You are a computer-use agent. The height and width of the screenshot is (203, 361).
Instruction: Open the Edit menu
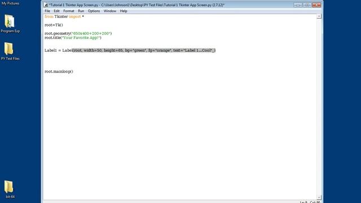(x=56, y=11)
